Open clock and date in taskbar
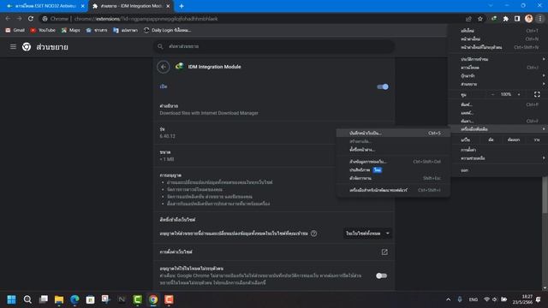Image resolution: width=548 pixels, height=308 pixels. pos(522,299)
